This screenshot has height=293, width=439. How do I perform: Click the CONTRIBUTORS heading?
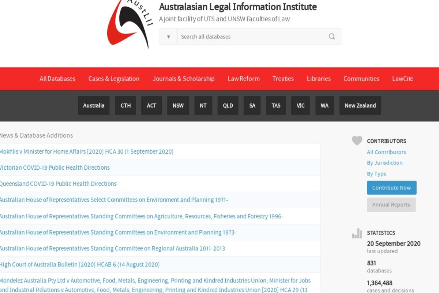386,141
